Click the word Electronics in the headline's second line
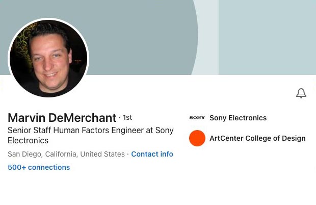The width and height of the screenshot is (316, 205). click(x=28, y=141)
